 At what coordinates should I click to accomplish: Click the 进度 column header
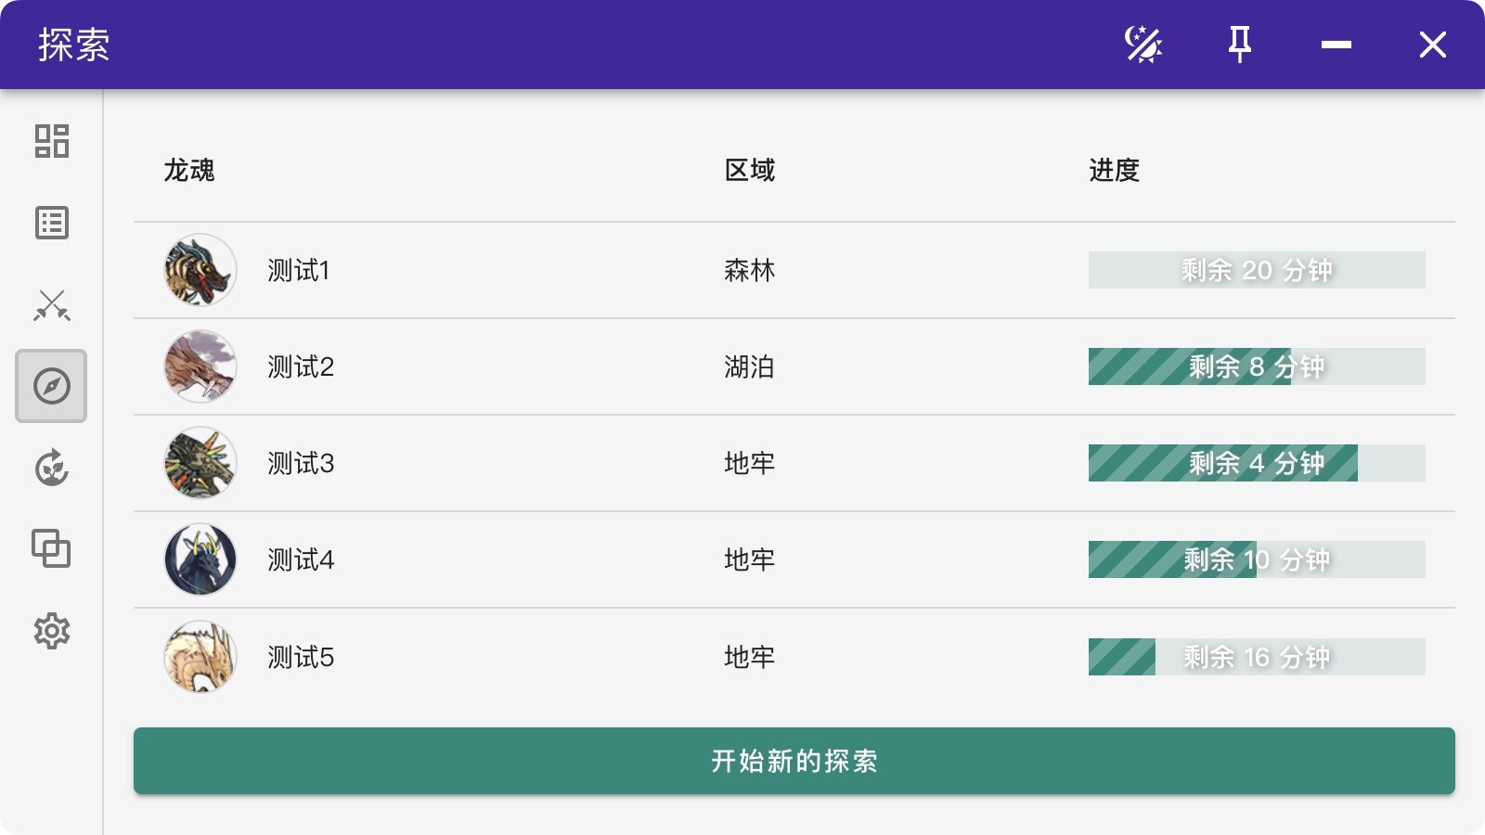tap(1114, 171)
